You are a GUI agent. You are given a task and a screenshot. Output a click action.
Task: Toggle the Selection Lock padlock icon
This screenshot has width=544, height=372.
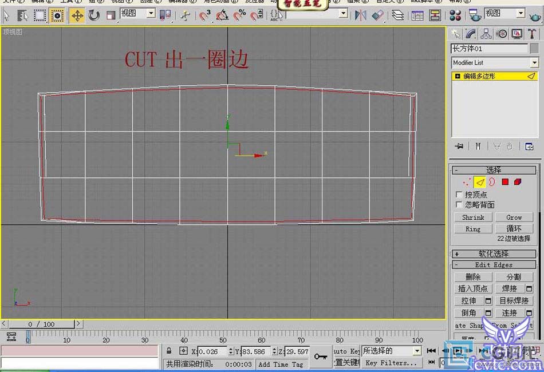coord(169,351)
